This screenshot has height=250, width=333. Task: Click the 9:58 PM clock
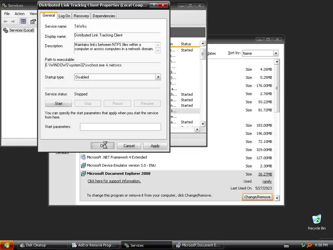click(321, 245)
